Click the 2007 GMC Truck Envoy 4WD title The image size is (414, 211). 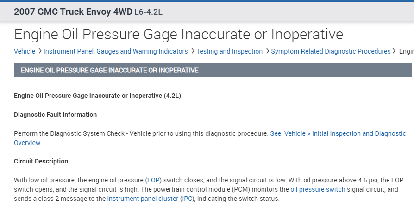pos(73,12)
